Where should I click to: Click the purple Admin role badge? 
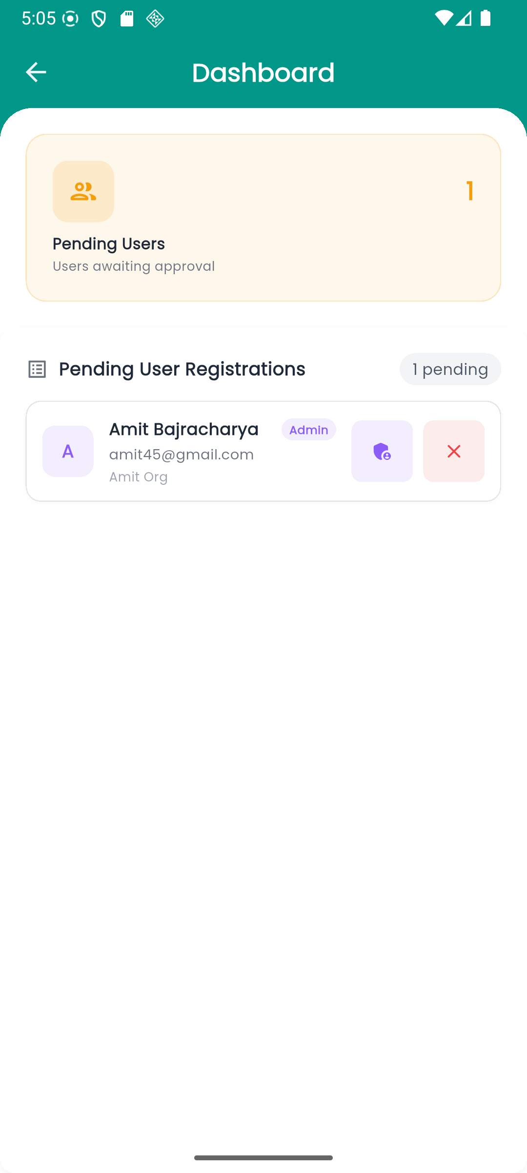coord(308,430)
